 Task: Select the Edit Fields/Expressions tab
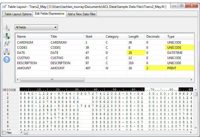point(50,14)
